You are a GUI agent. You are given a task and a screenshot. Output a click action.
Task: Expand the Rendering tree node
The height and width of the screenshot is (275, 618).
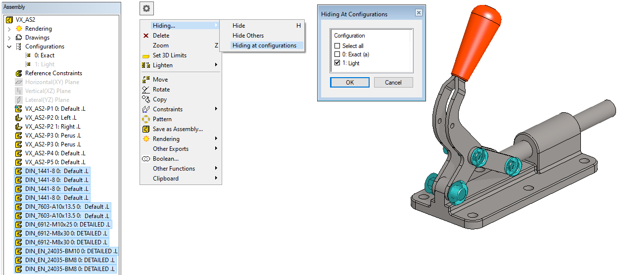point(9,29)
